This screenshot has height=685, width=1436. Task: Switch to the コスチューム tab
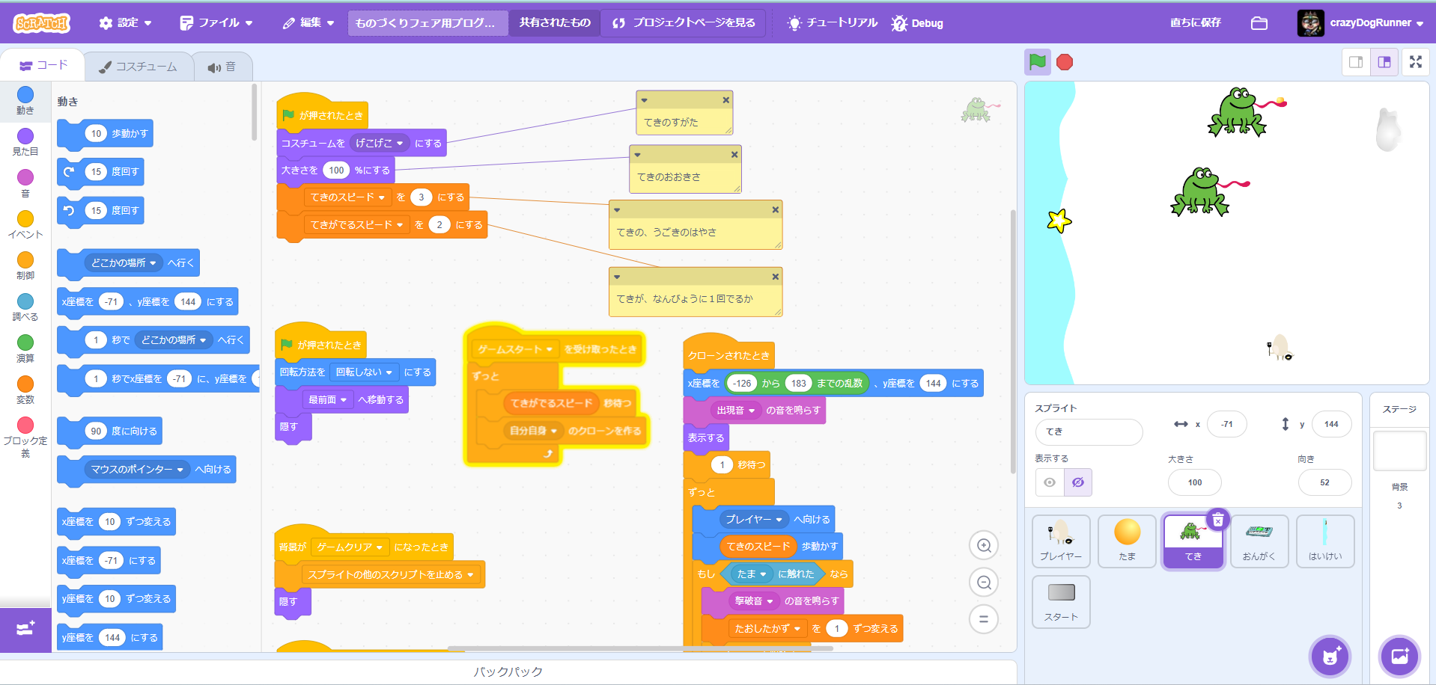pyautogui.click(x=139, y=67)
